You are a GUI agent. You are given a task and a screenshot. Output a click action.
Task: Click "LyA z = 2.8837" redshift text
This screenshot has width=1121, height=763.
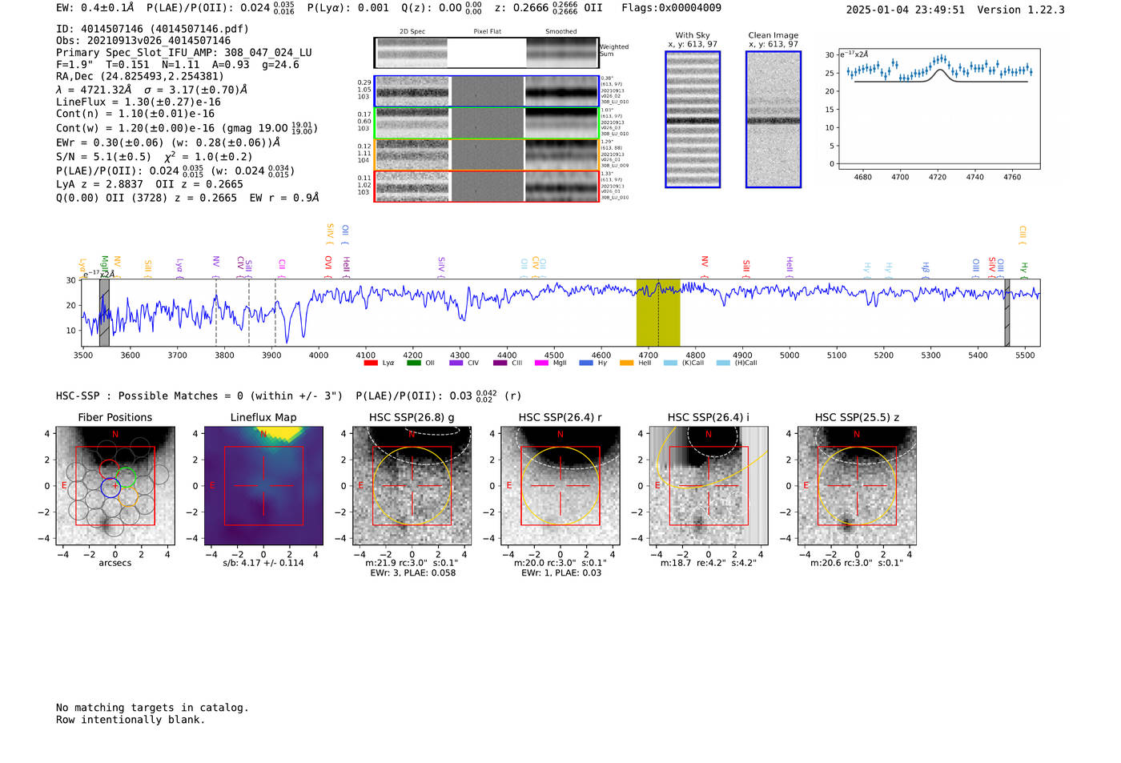[x=100, y=184]
